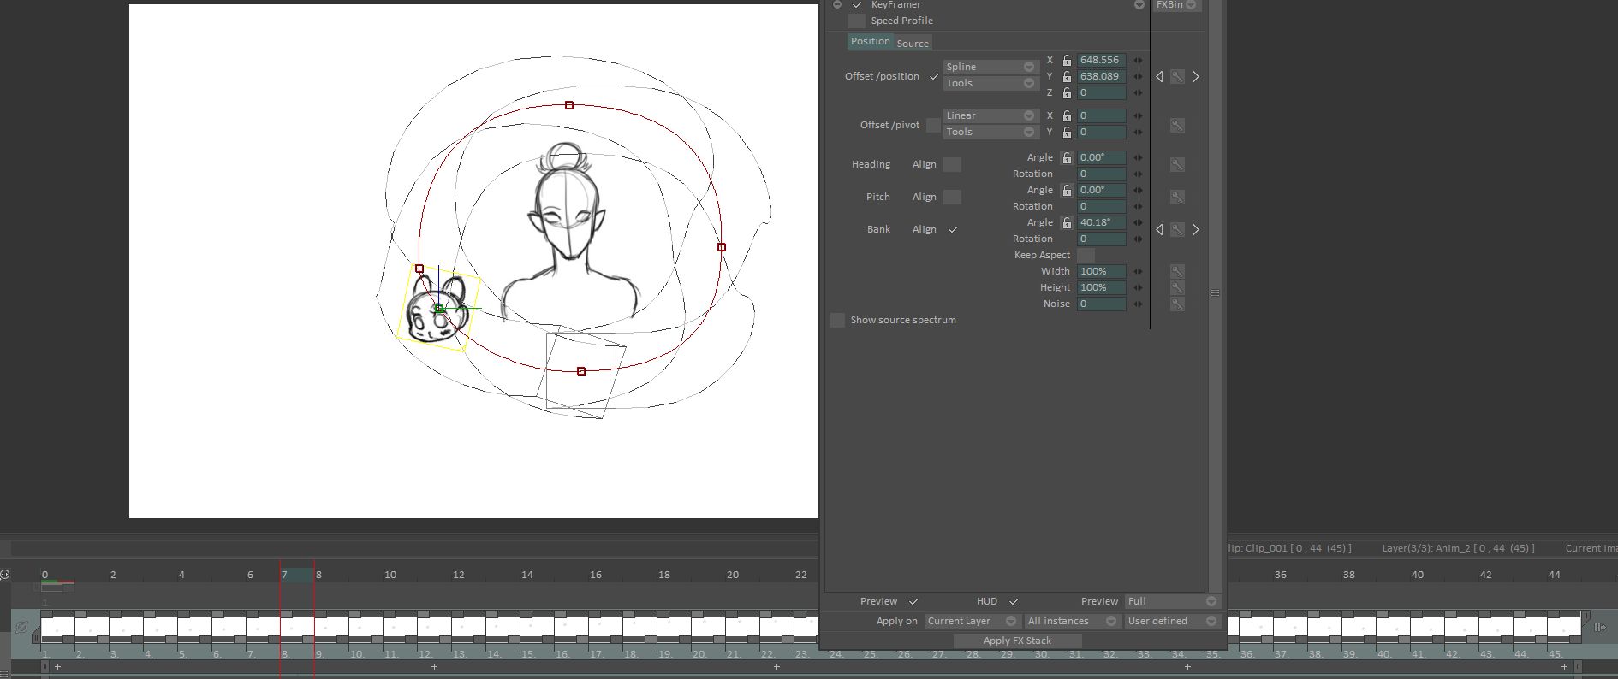Click the timeline navigation icon beside frame 0
The width and height of the screenshot is (1618, 679).
click(x=5, y=575)
